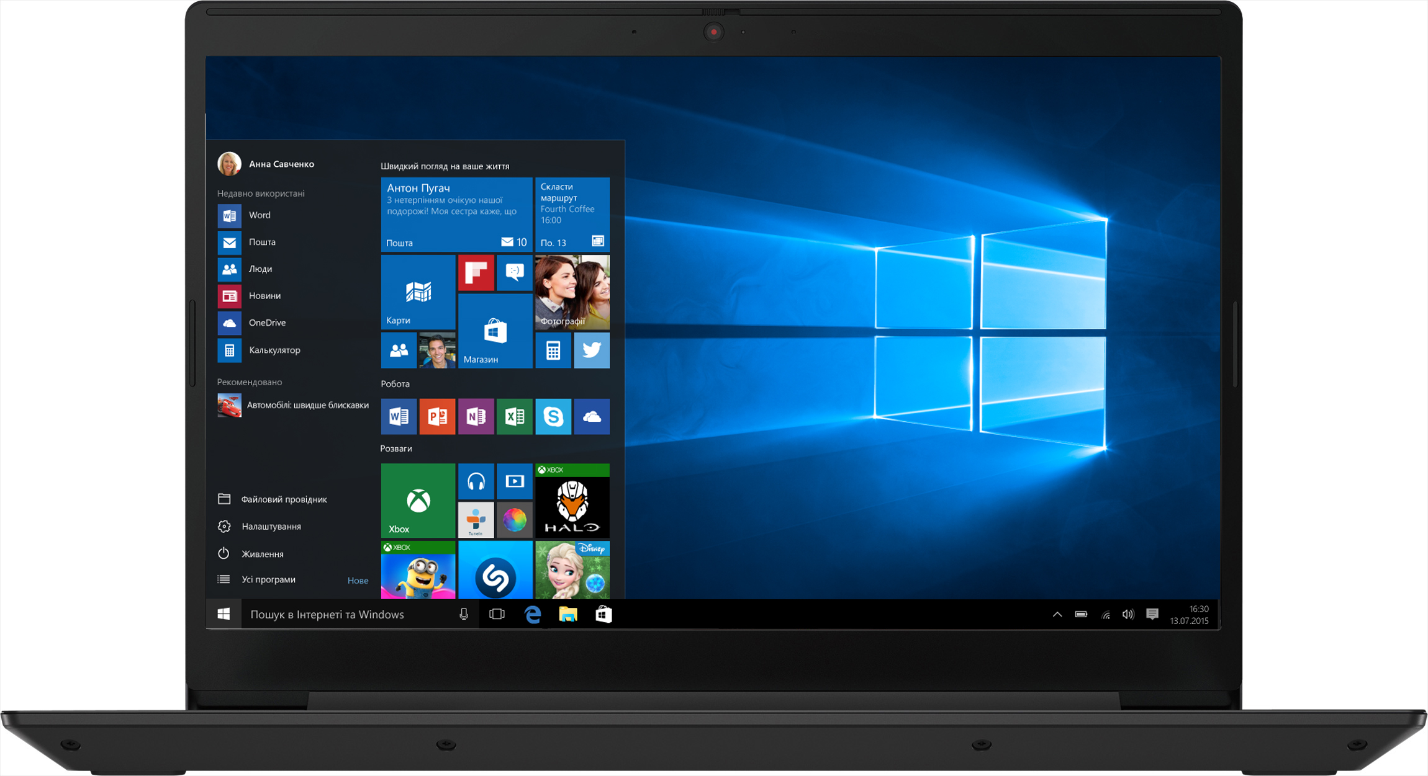Click the volume speaker icon

[x=1128, y=615]
